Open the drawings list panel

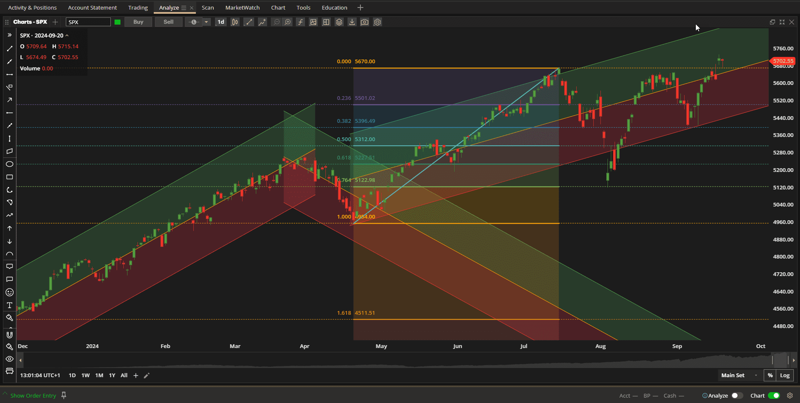(10, 371)
